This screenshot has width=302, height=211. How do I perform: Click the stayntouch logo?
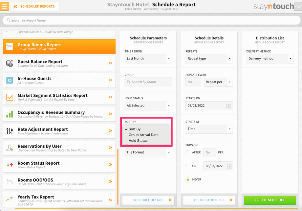[273, 6]
